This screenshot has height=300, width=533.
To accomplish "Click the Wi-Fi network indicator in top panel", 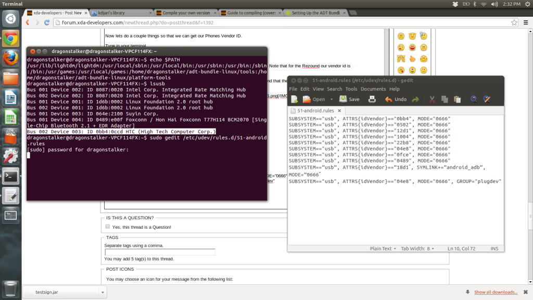I will tap(484, 4).
